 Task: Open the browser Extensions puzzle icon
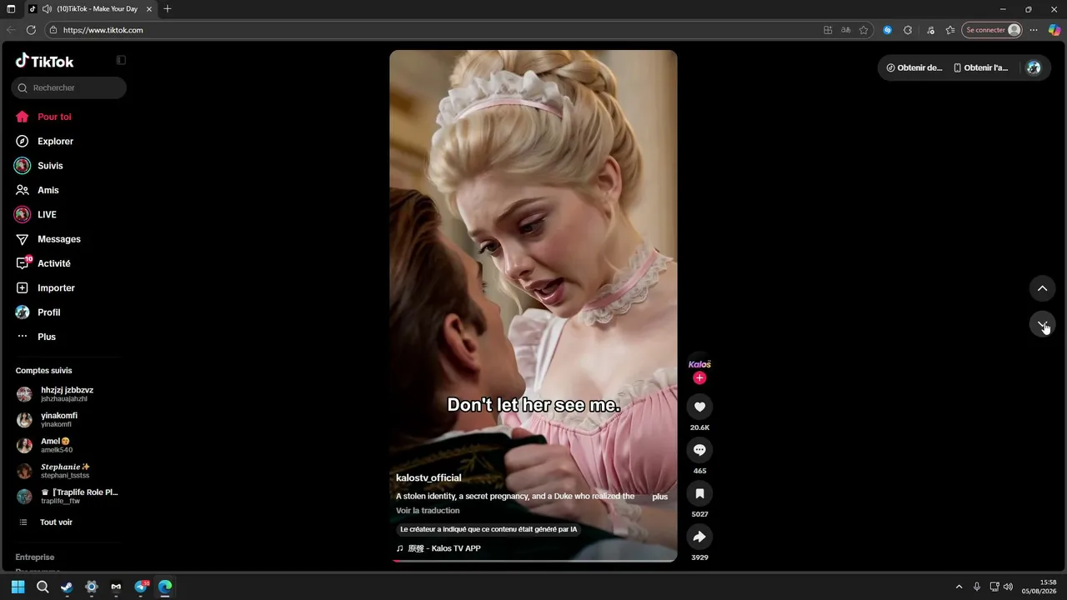pos(908,30)
